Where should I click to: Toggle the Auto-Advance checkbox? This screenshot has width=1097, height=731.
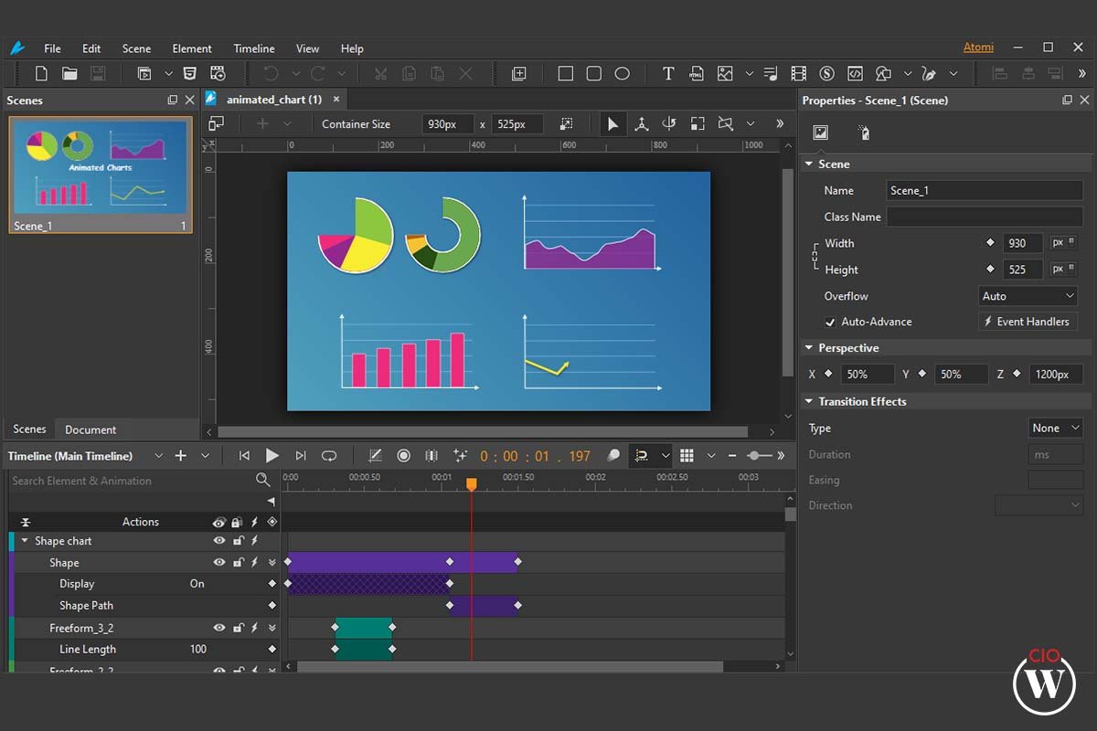(x=830, y=322)
